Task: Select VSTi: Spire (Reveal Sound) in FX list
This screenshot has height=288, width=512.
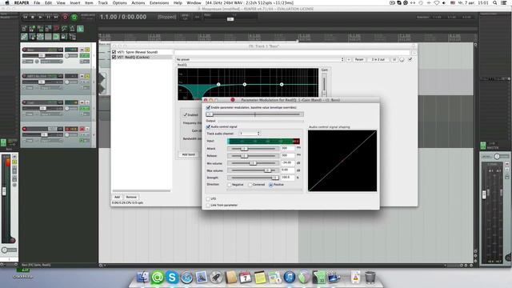Action: pyautogui.click(x=137, y=52)
